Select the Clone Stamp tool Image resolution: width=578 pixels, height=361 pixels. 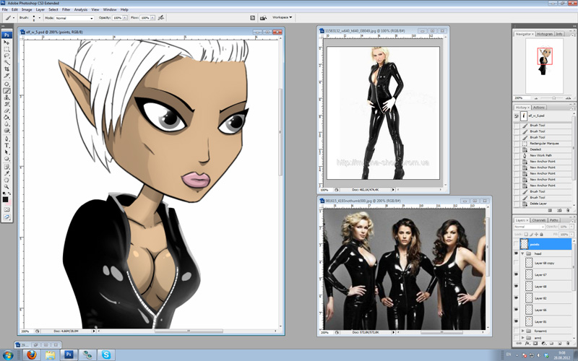pyautogui.click(x=7, y=97)
